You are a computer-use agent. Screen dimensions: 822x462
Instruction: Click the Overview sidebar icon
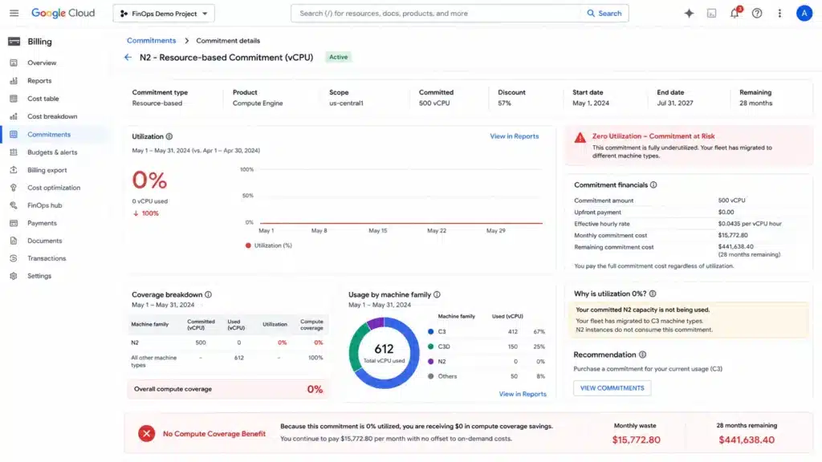(x=14, y=63)
